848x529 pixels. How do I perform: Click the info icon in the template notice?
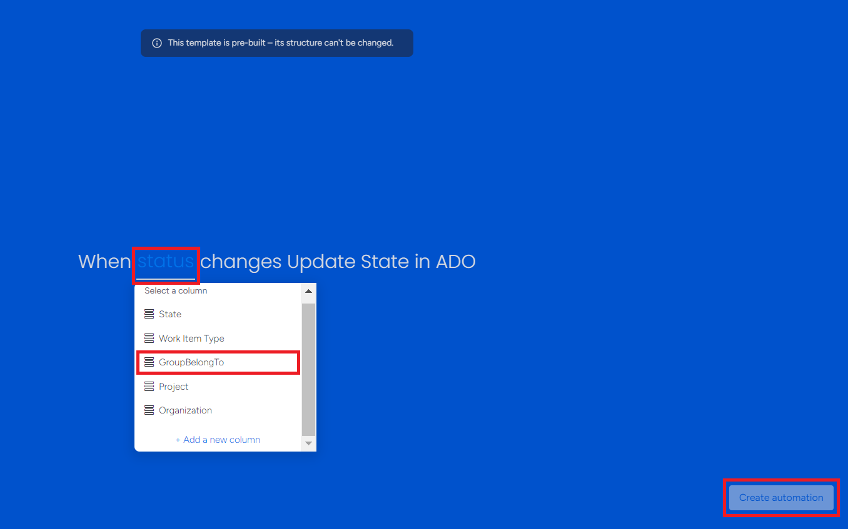(x=157, y=43)
